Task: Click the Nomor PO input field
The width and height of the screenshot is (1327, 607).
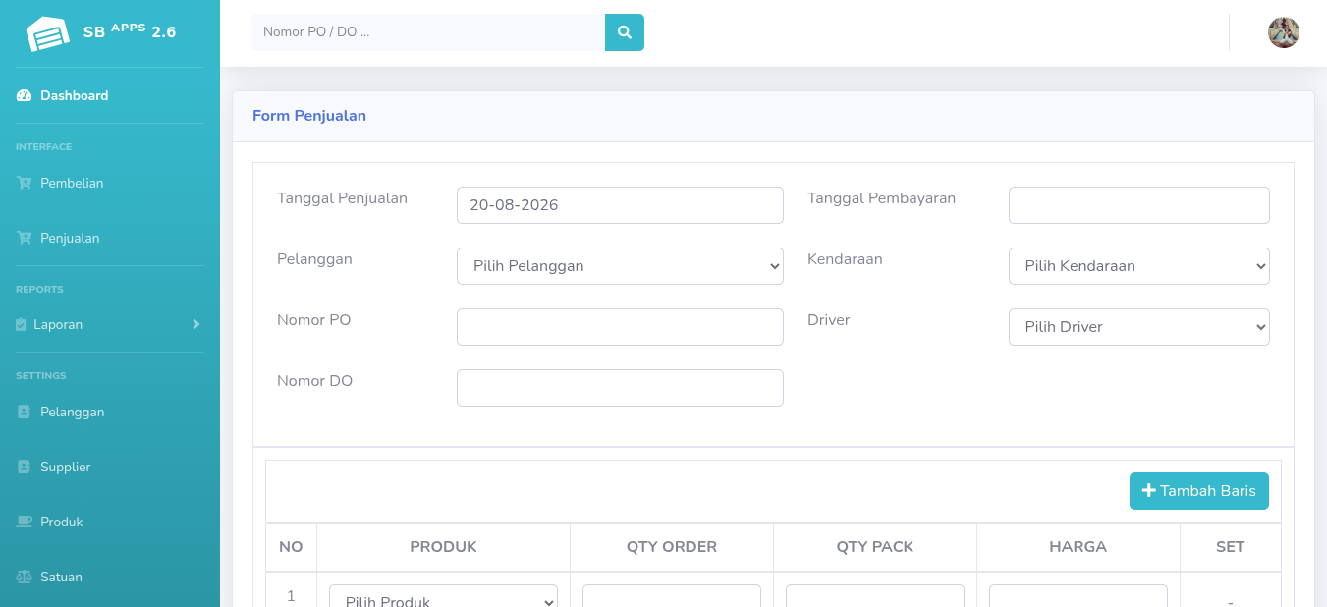Action: 620,327
